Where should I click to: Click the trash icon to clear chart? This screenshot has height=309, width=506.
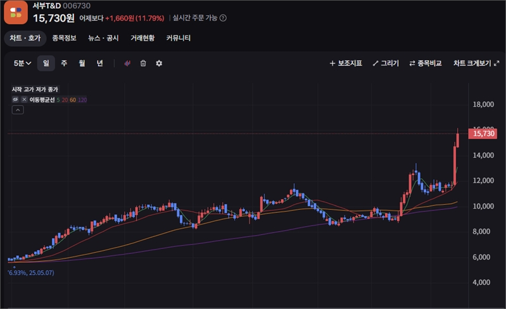point(143,63)
